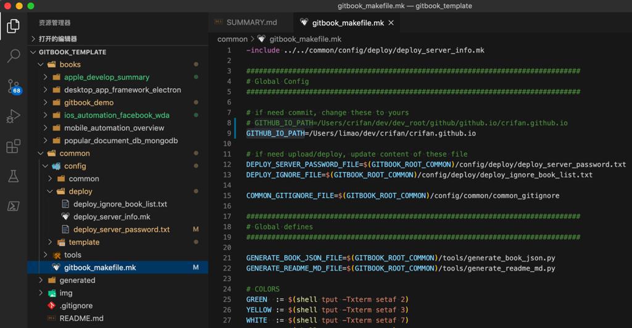
Task: Click the common breadcrumb segment
Action: click(x=232, y=39)
